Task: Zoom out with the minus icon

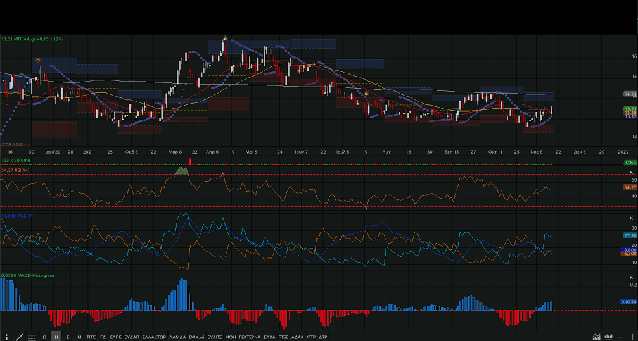Action: click(x=620, y=337)
